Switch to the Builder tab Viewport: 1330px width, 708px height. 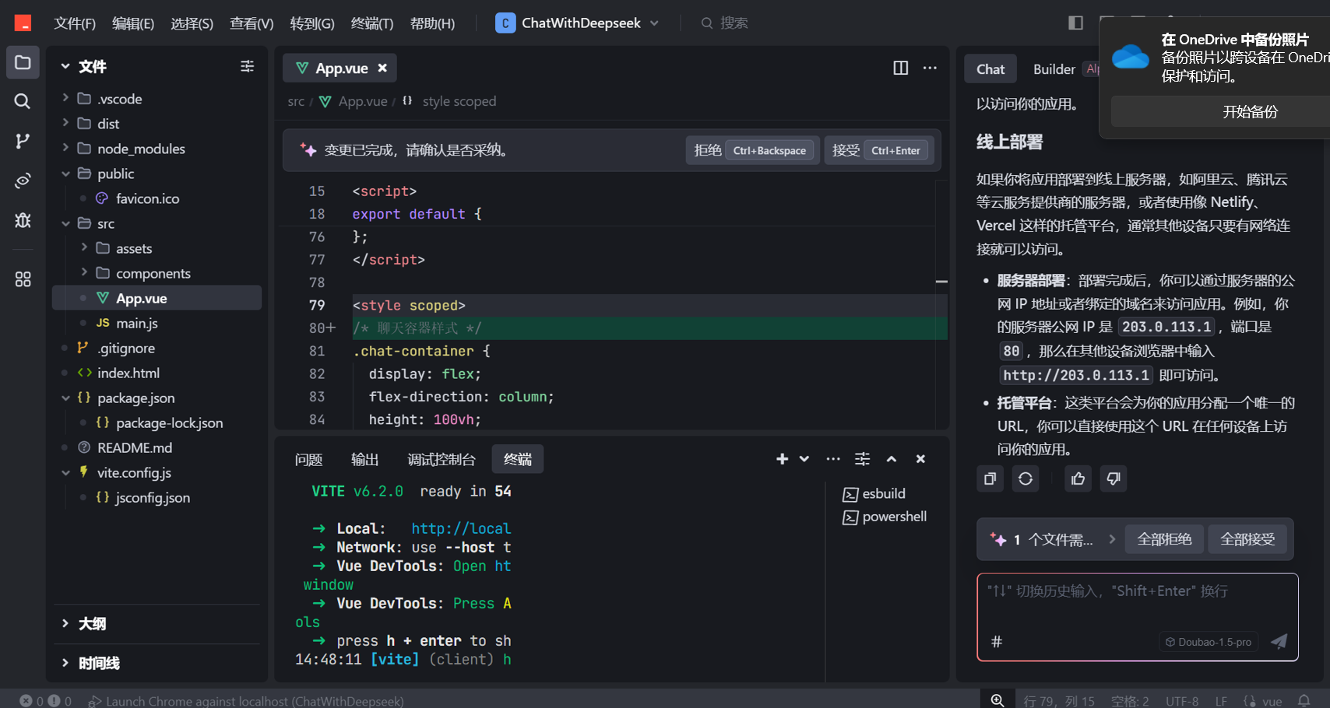1054,69
